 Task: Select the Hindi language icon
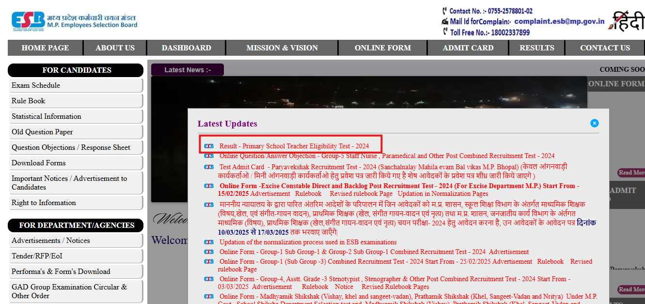pos(631,19)
